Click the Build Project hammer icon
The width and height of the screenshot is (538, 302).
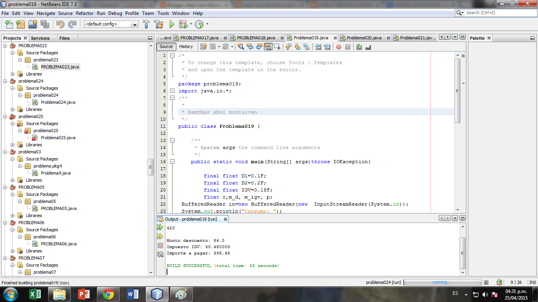pos(146,24)
